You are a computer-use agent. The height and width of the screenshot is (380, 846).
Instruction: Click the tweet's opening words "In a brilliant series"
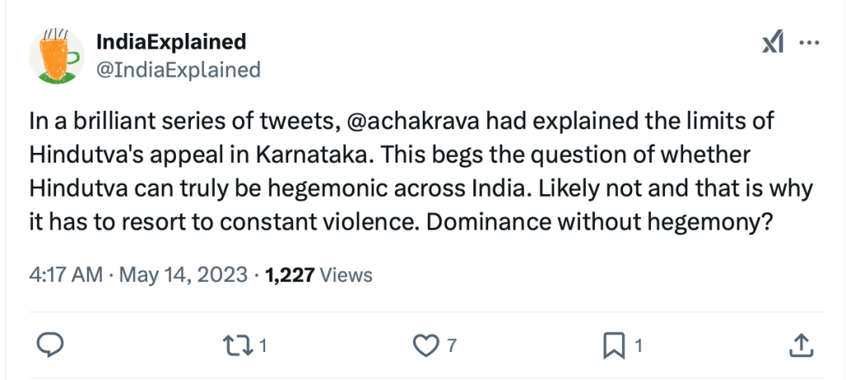(x=114, y=121)
